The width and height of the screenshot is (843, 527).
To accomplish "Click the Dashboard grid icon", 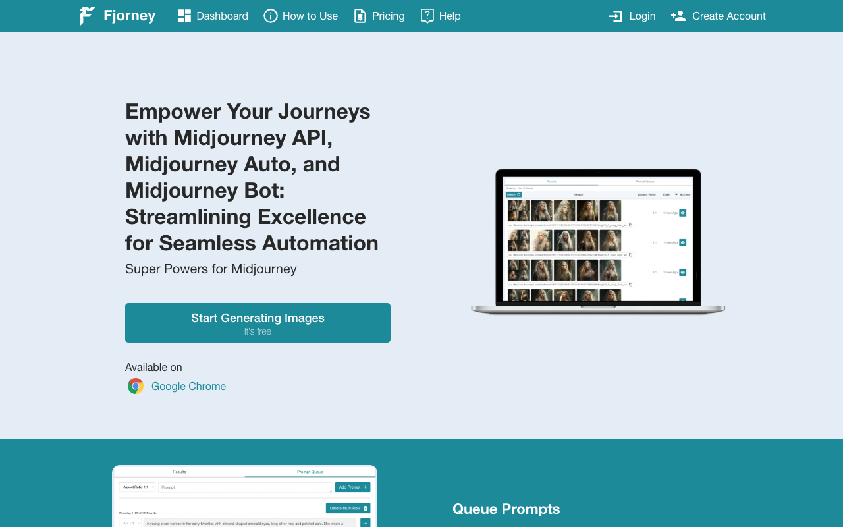I will (x=184, y=16).
